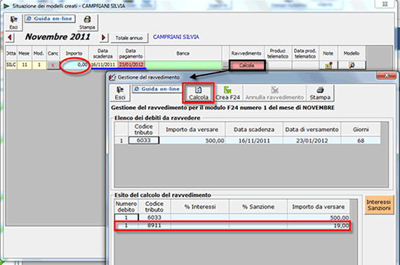Click the Esci icon in main window
The image size is (400, 265).
(x=13, y=22)
